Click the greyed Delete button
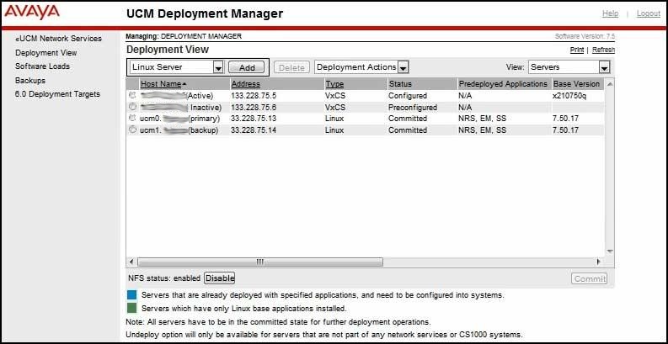Image resolution: width=668 pixels, height=344 pixels. tap(291, 67)
